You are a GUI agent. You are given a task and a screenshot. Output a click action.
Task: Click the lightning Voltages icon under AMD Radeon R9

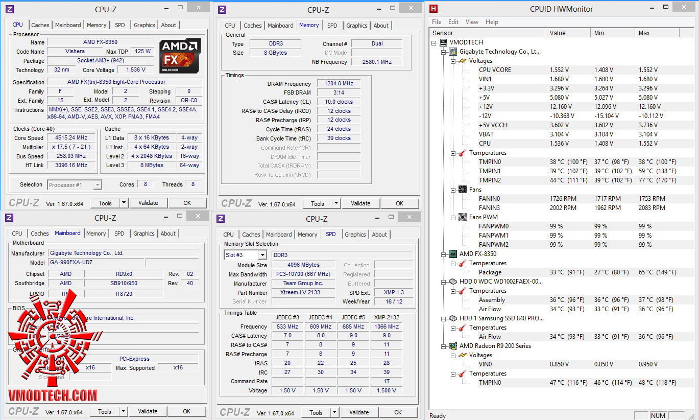pos(463,355)
